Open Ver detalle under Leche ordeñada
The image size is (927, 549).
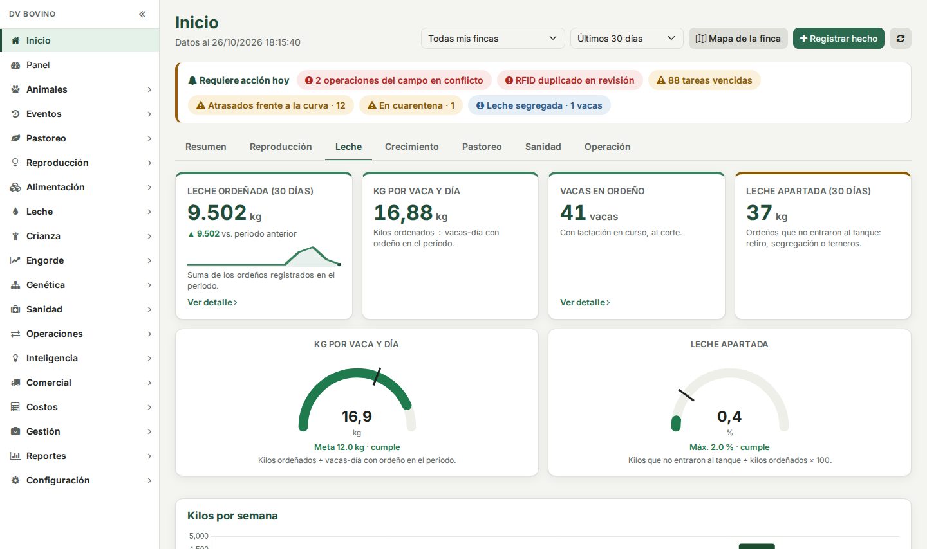coord(212,302)
